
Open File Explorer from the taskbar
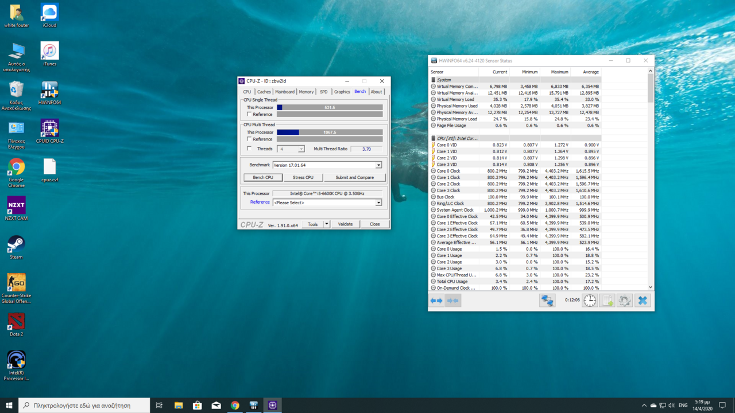pos(179,405)
